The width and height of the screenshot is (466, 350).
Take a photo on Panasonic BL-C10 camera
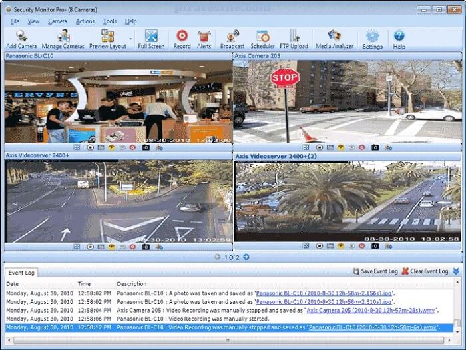pyautogui.click(x=146, y=147)
